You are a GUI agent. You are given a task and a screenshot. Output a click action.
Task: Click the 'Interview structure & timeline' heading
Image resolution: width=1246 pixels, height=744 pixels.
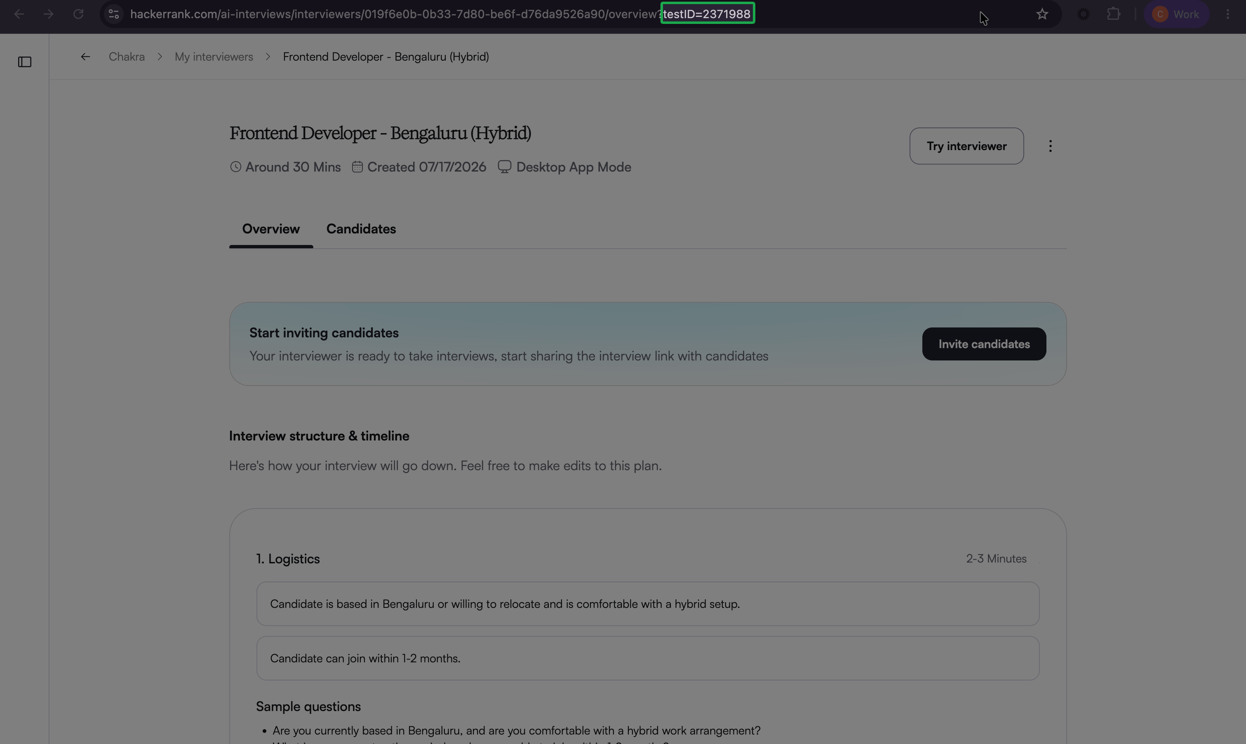pos(319,436)
